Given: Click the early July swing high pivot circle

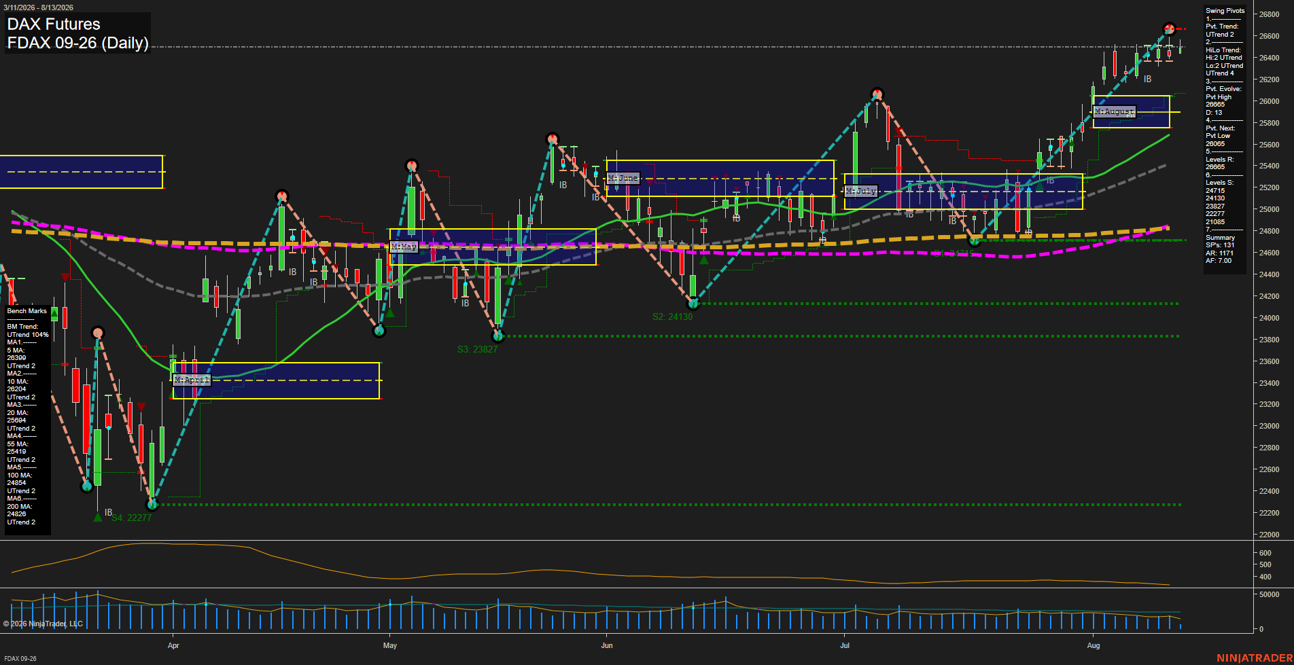Looking at the screenshot, I should tap(877, 94).
